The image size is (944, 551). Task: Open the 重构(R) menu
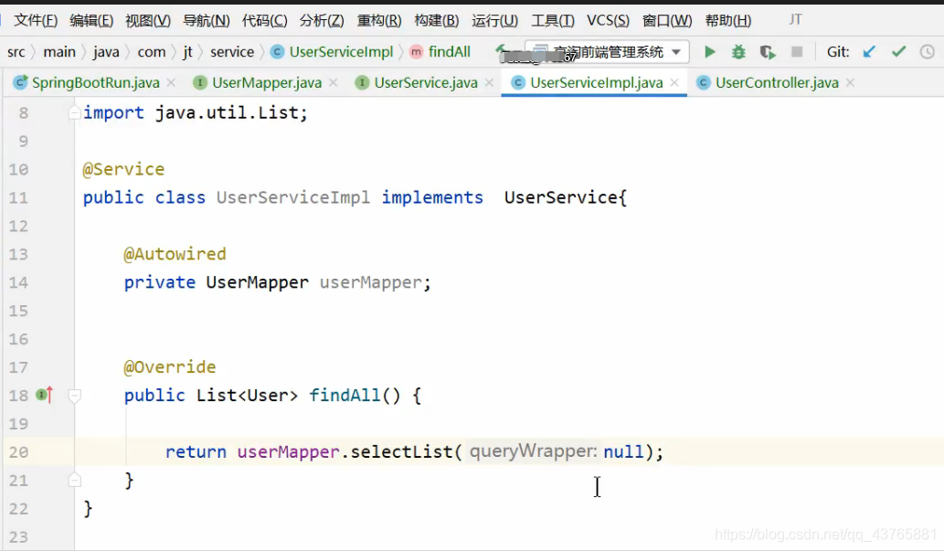[x=379, y=20]
